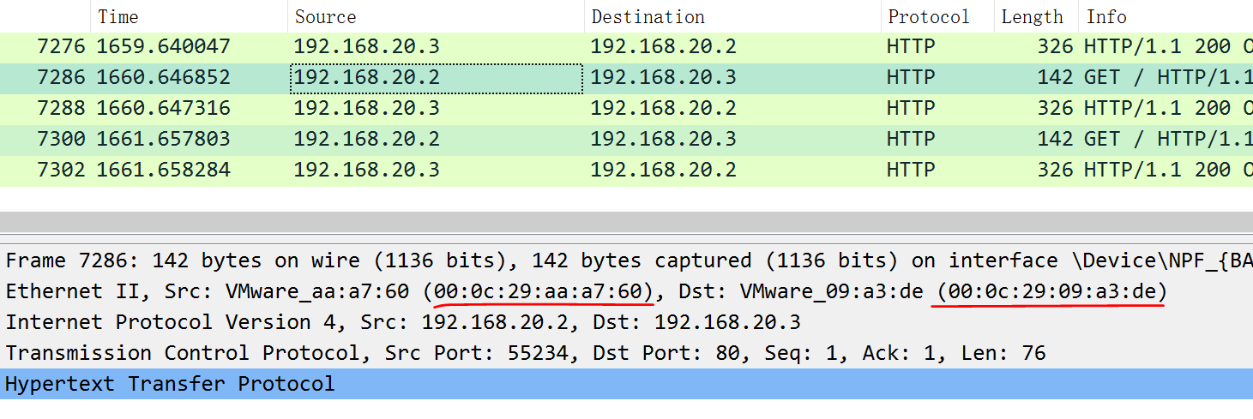Click the Source column header
This screenshot has width=1253, height=419.
point(325,16)
